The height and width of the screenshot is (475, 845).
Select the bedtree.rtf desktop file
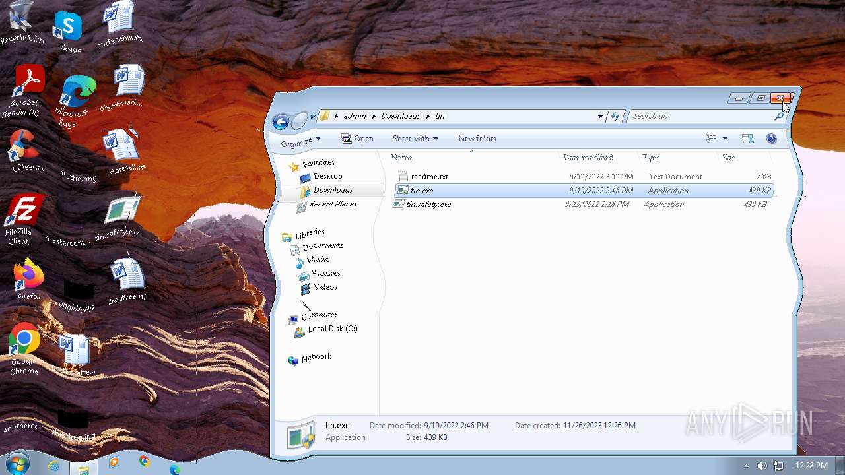[127, 279]
